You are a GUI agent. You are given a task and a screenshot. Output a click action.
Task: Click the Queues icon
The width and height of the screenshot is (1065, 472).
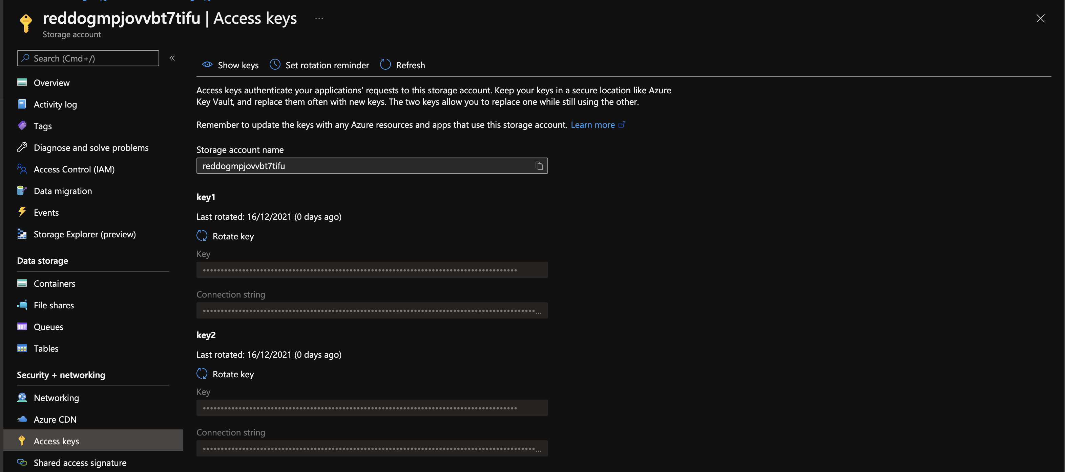pos(22,326)
